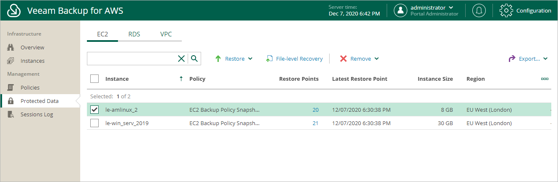
Task: Click the region cell of le-amlinux_2
Action: (x=489, y=110)
